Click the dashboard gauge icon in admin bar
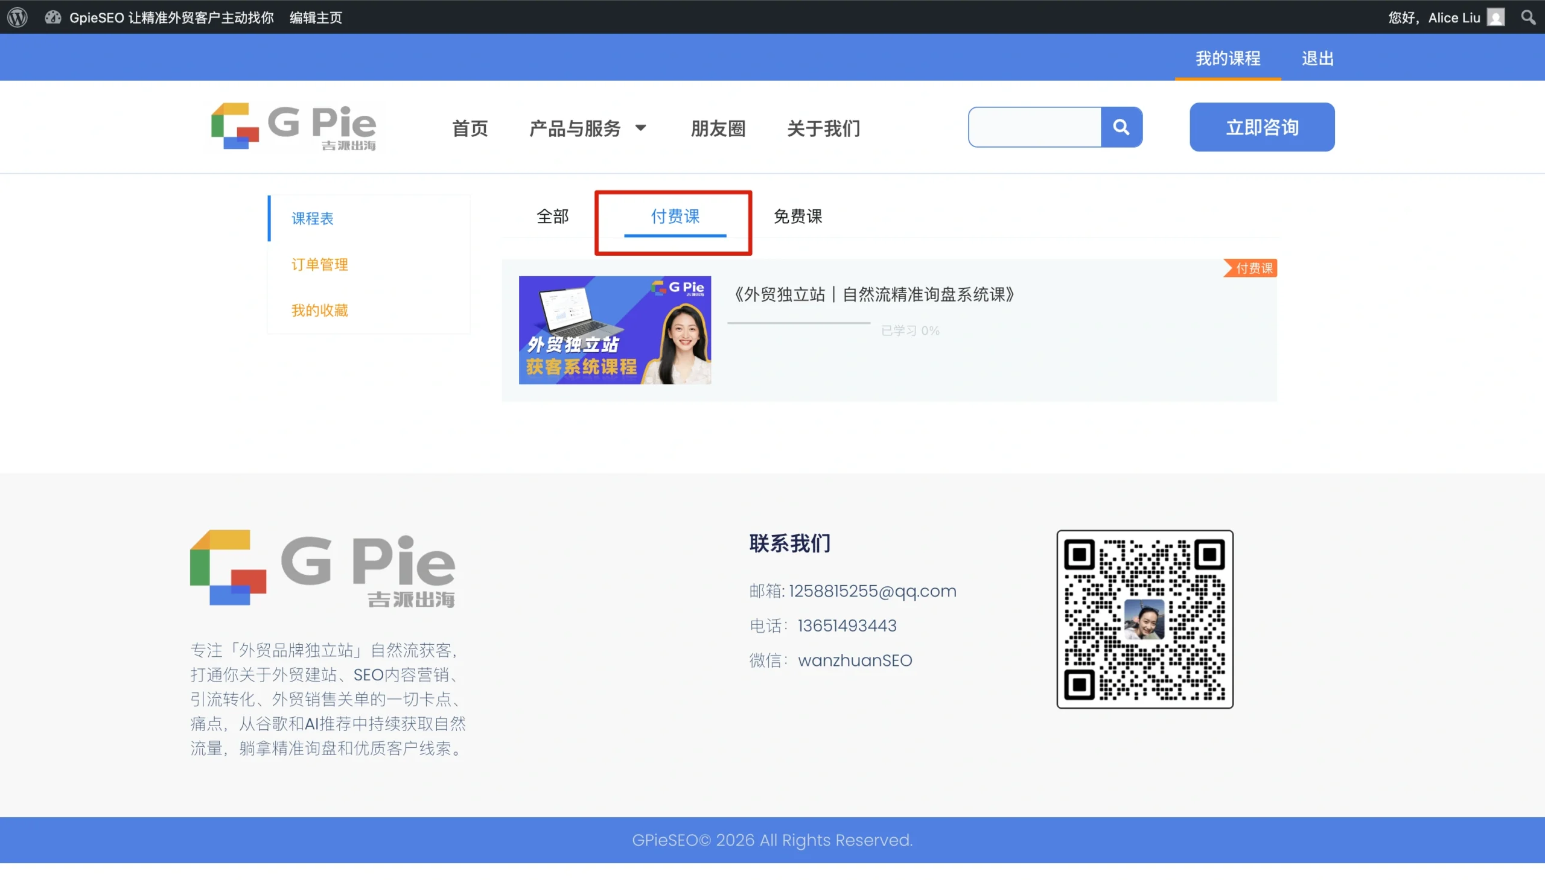 point(53,17)
